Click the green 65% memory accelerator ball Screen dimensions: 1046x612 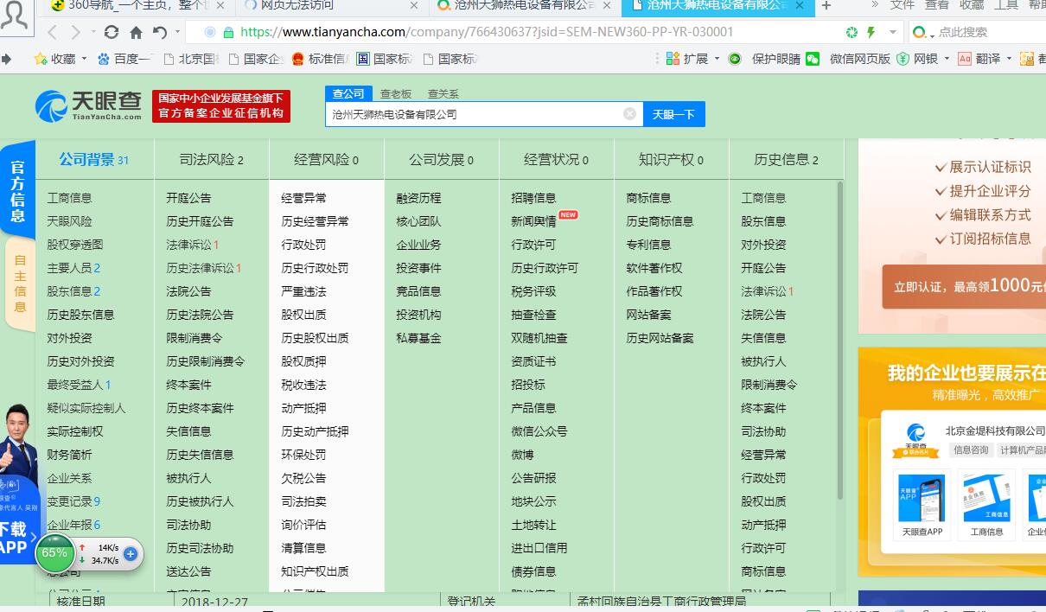[x=54, y=552]
